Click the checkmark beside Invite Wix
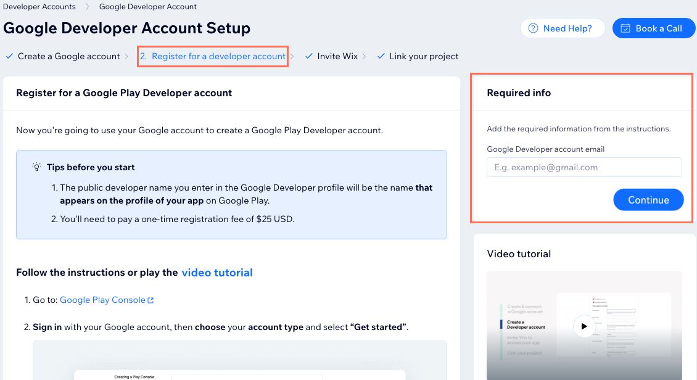This screenshot has height=380, width=697. tap(309, 56)
